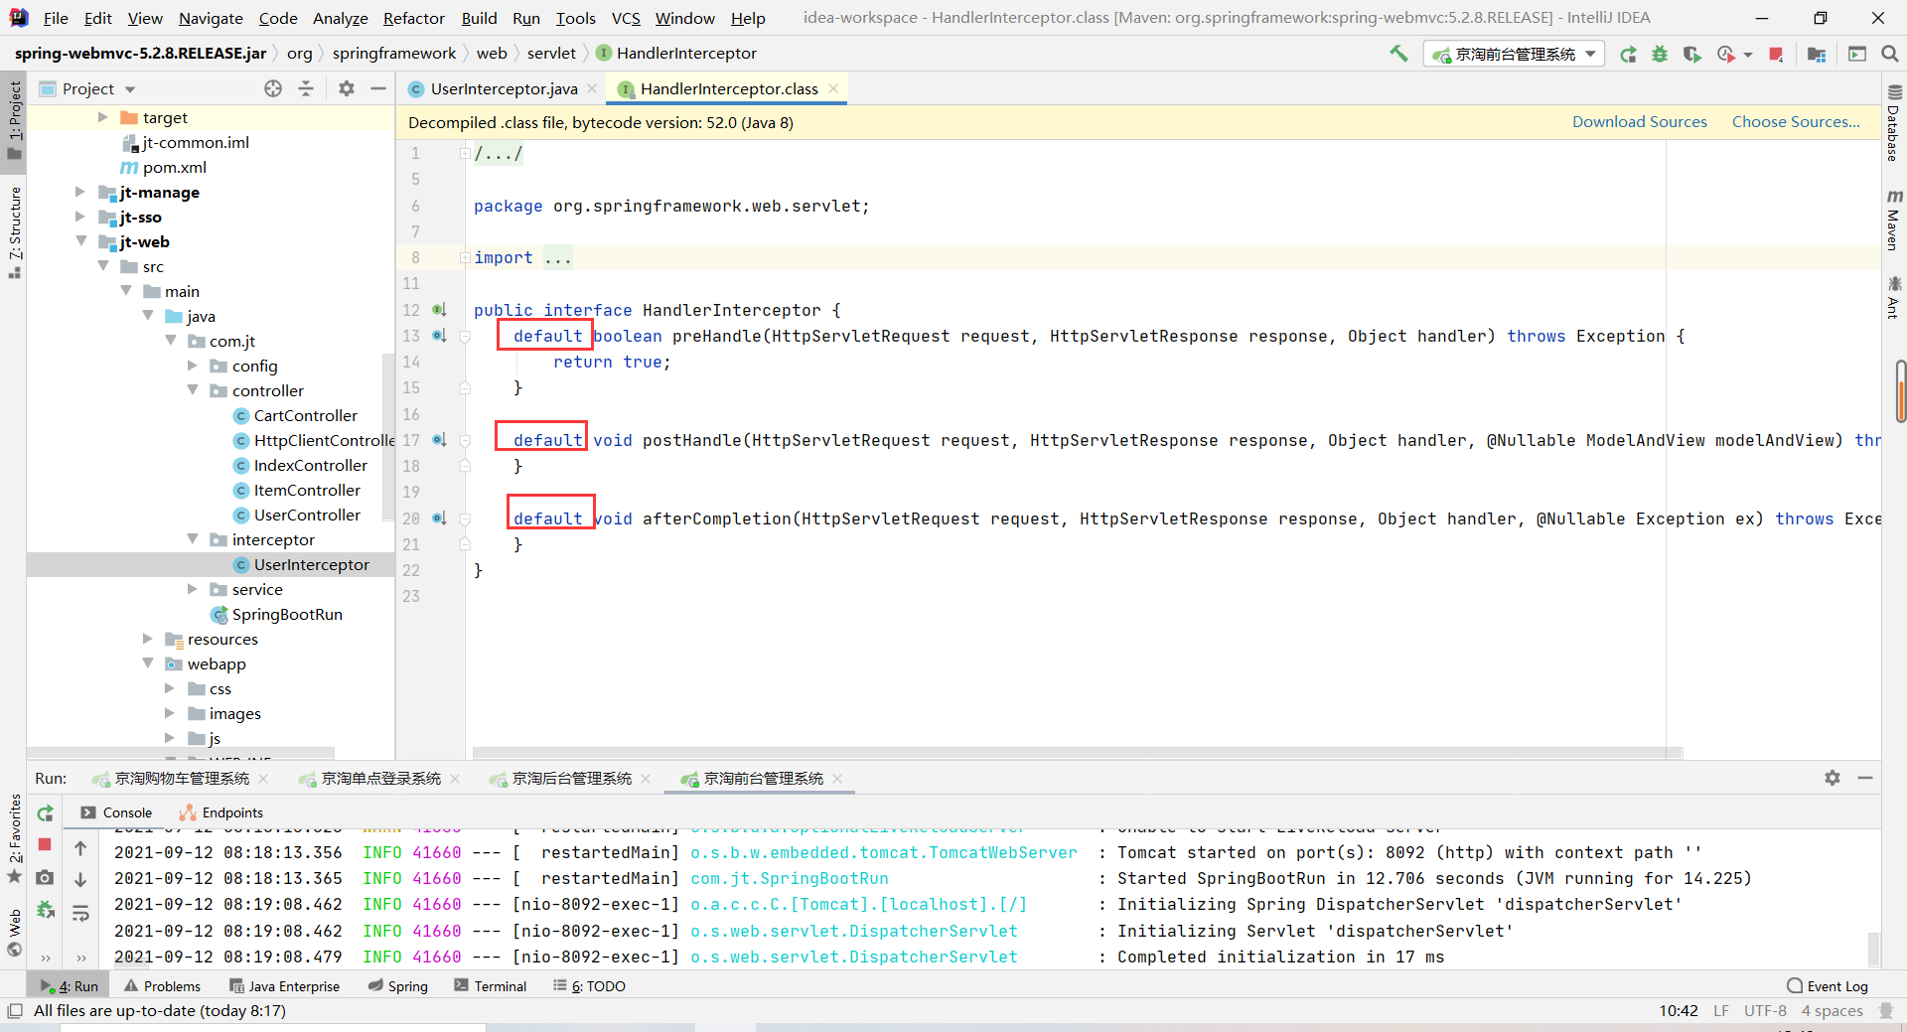Open the Spring tool window button

(397, 985)
